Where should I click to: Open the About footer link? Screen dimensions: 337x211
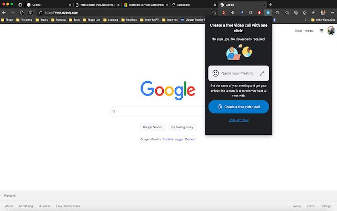tap(9, 206)
